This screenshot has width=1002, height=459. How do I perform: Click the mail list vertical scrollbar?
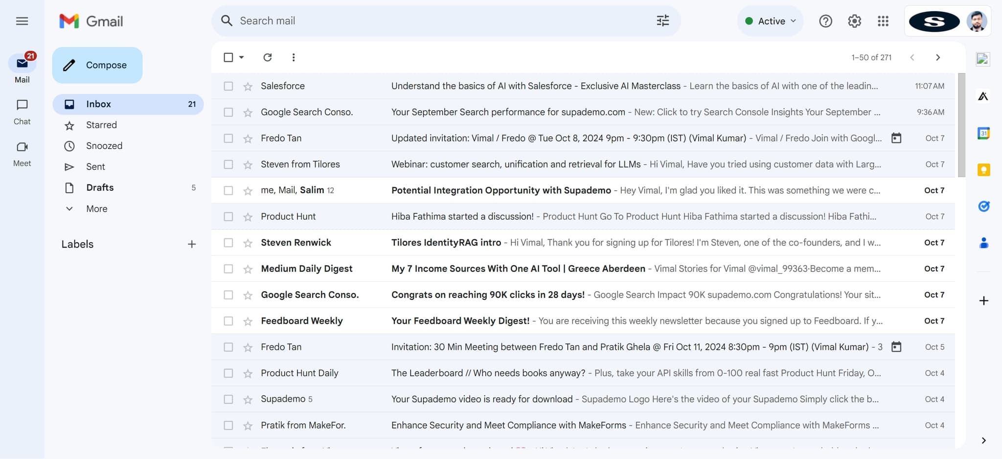(x=961, y=125)
